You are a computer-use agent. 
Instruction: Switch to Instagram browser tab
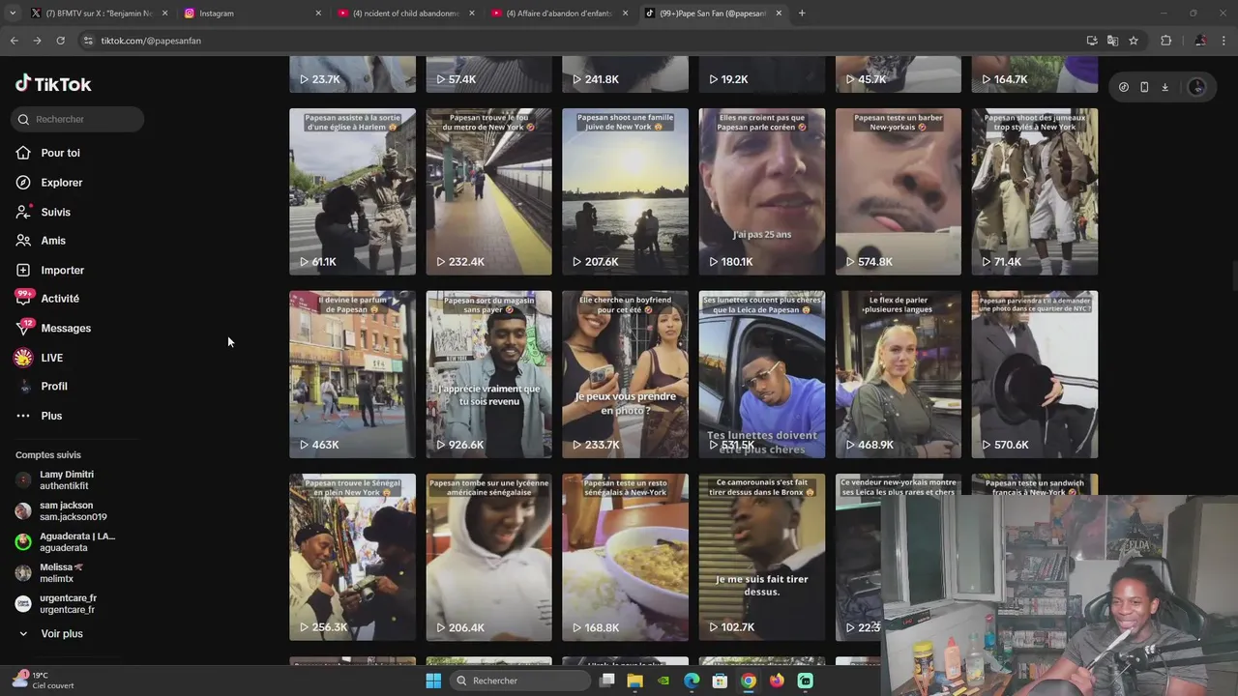pos(251,14)
